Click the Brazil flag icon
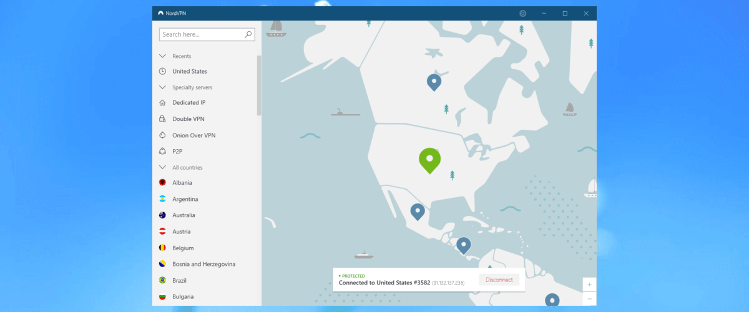Screen dimensions: 749x312 162,280
